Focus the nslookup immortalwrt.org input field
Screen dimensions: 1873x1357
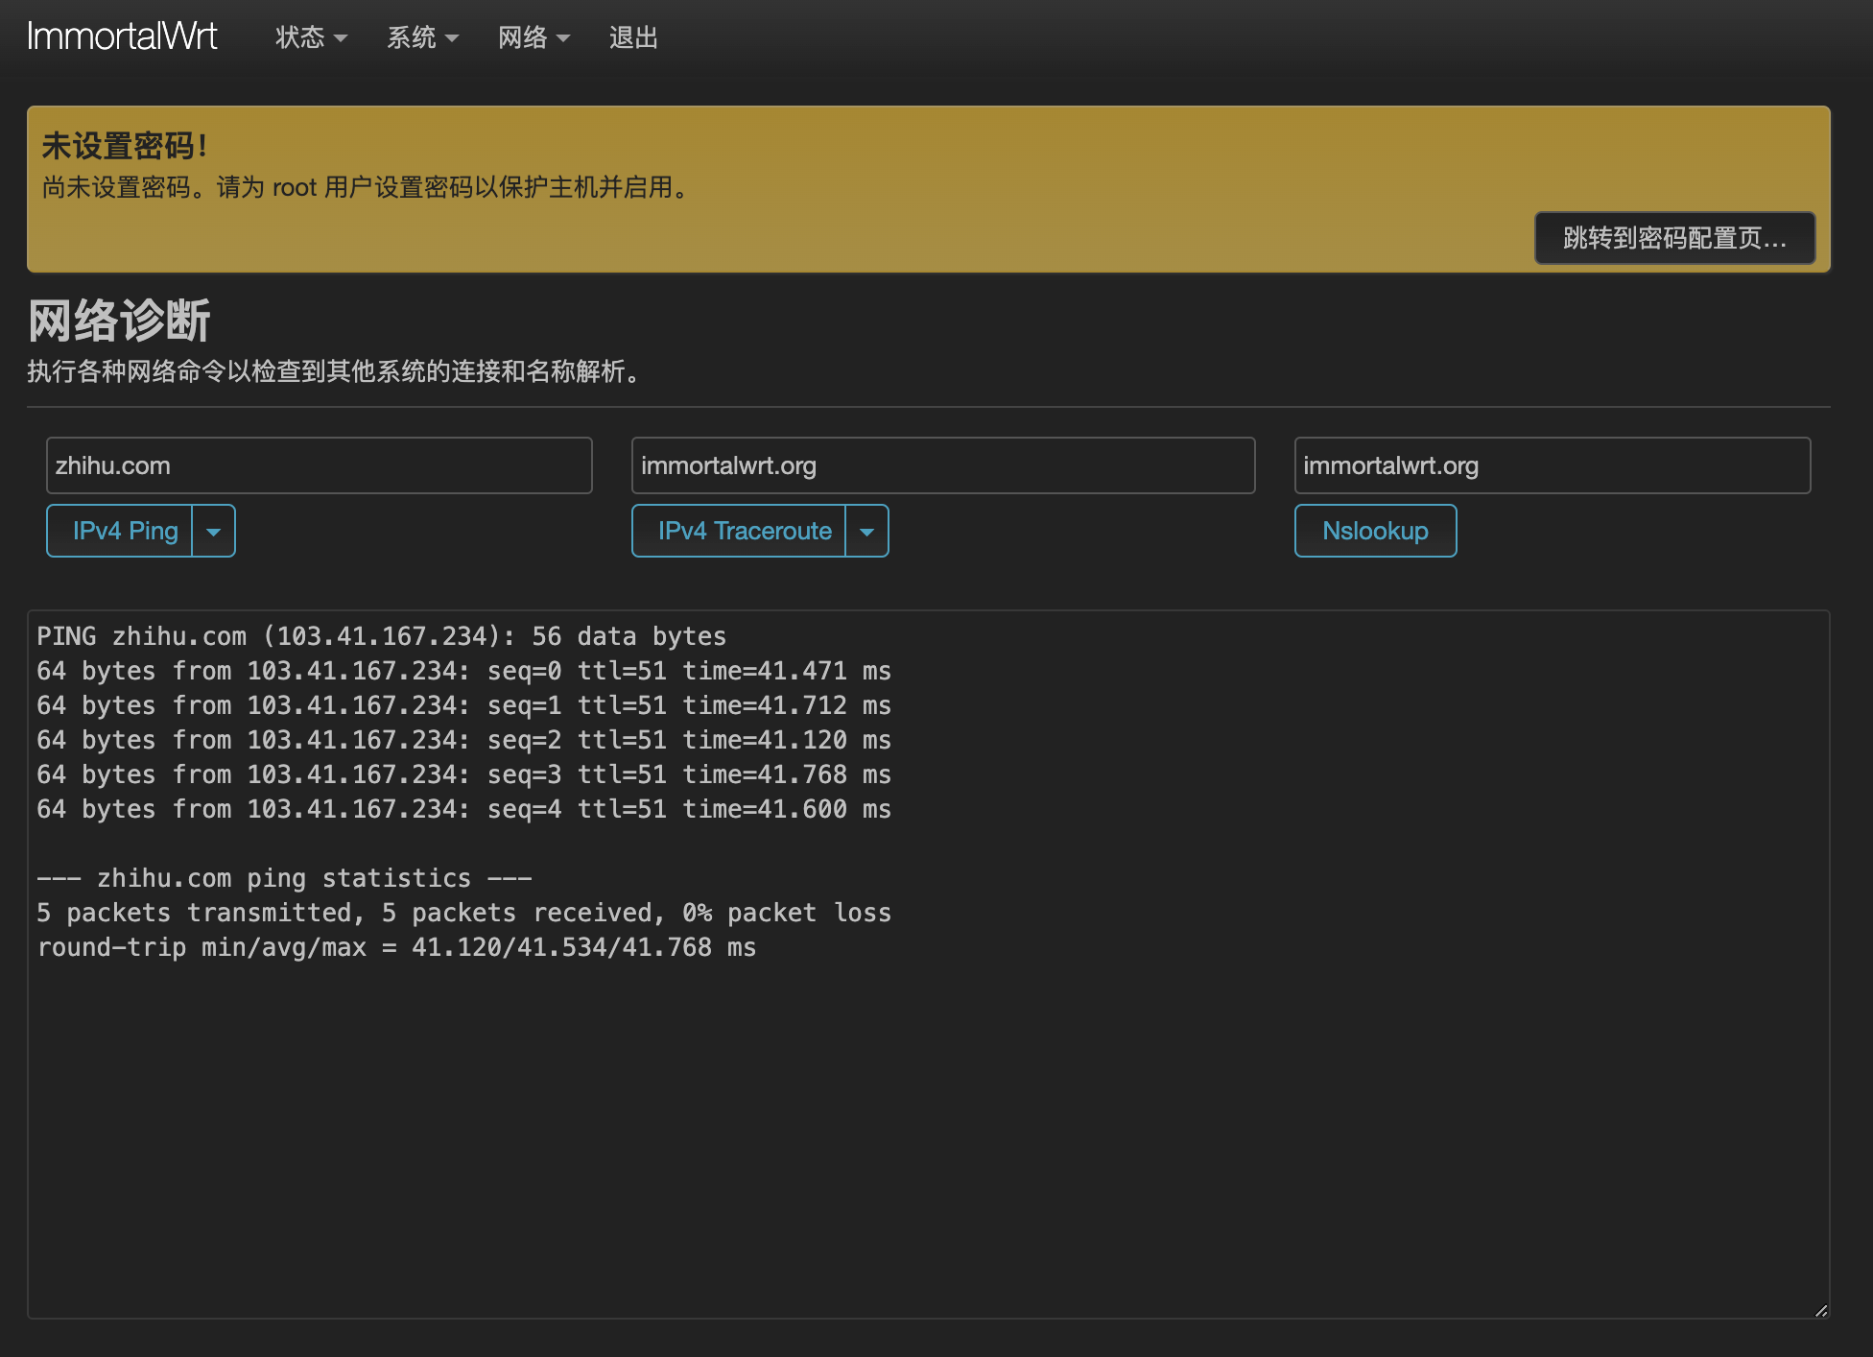pyautogui.click(x=1553, y=465)
